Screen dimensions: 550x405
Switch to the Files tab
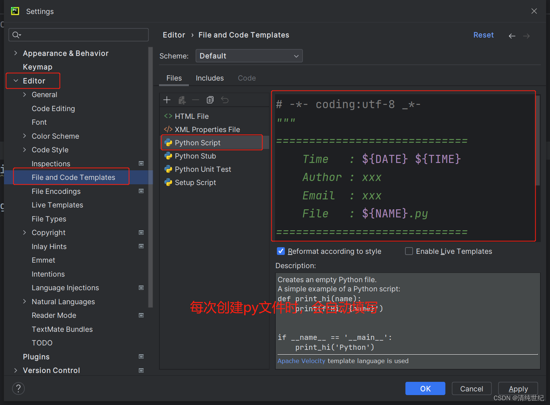[174, 78]
